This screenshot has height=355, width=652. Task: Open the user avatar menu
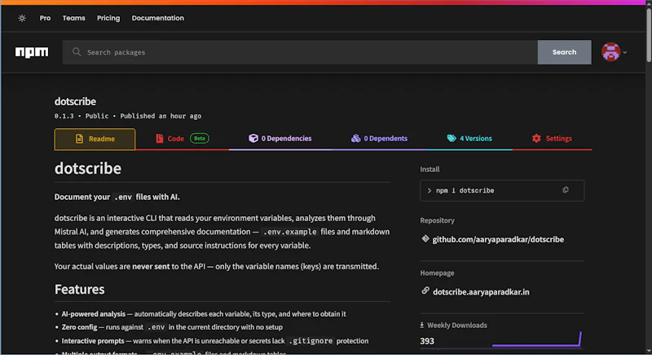[610, 52]
